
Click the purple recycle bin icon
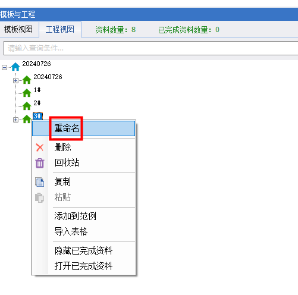(40, 163)
